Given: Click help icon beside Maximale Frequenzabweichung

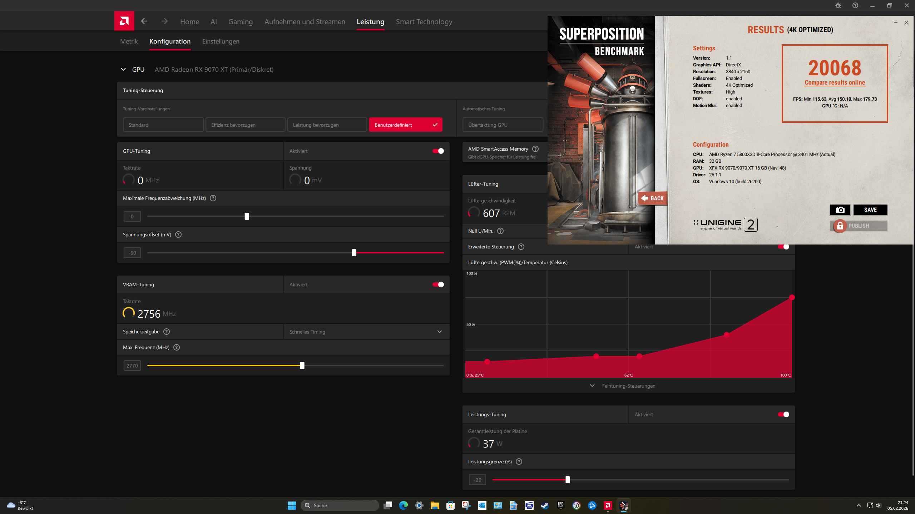Looking at the screenshot, I should tap(213, 198).
